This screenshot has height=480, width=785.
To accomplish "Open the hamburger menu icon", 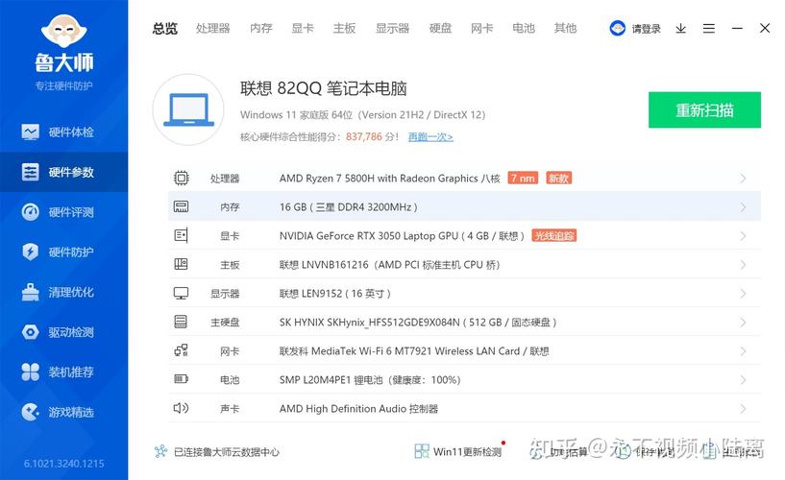I will point(709,29).
